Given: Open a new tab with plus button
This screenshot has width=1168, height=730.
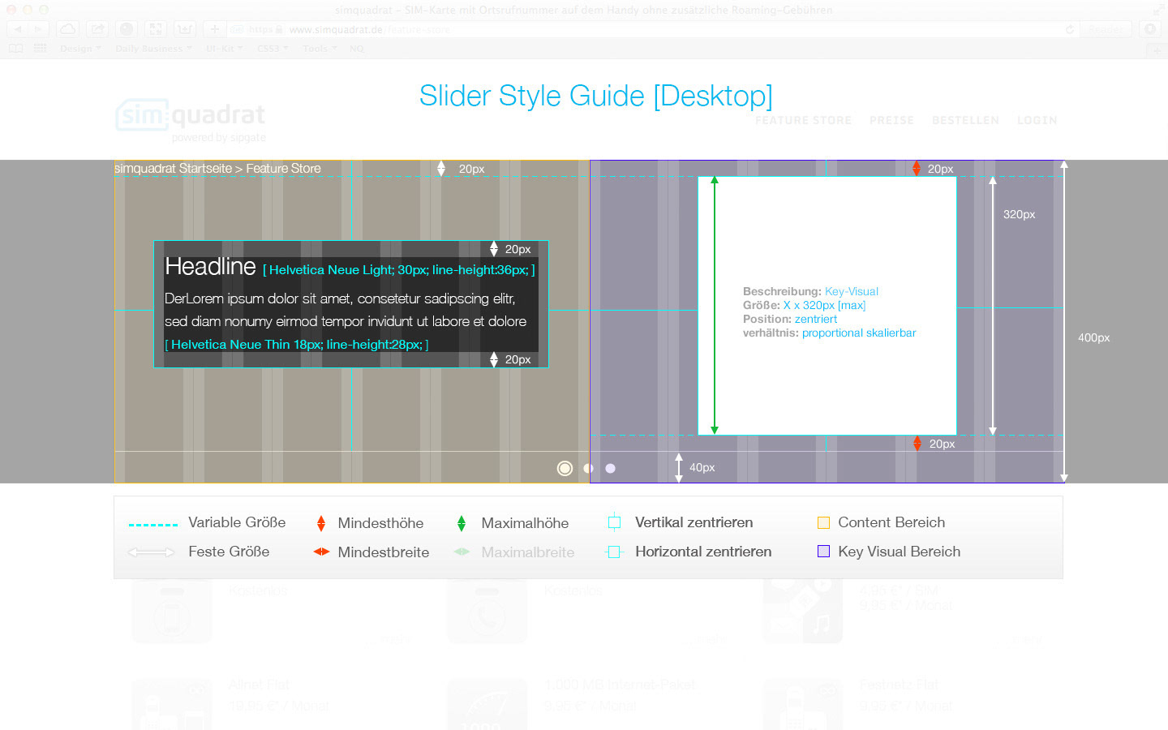Looking at the screenshot, I should tap(1158, 50).
